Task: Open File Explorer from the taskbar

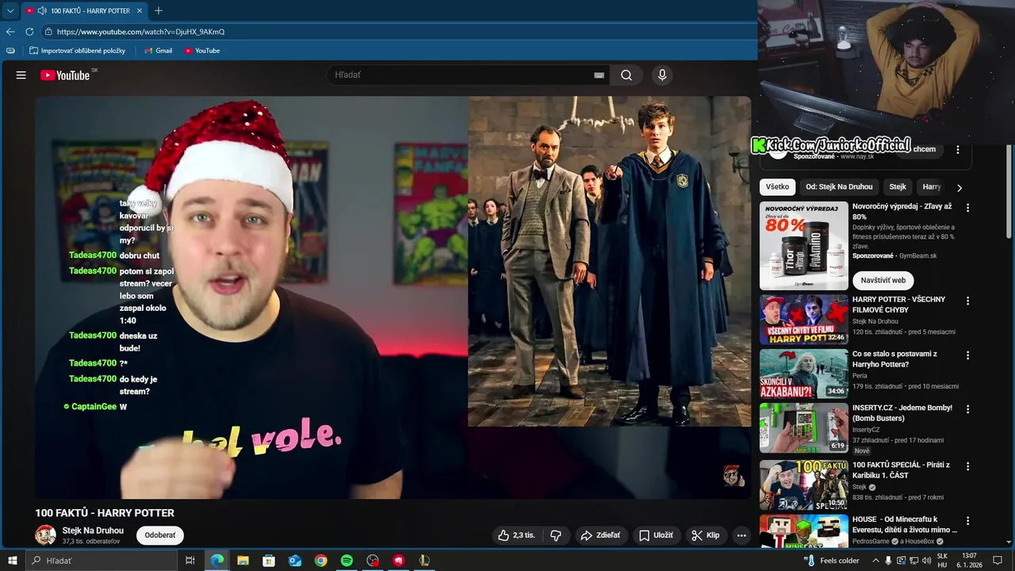Action: point(243,561)
